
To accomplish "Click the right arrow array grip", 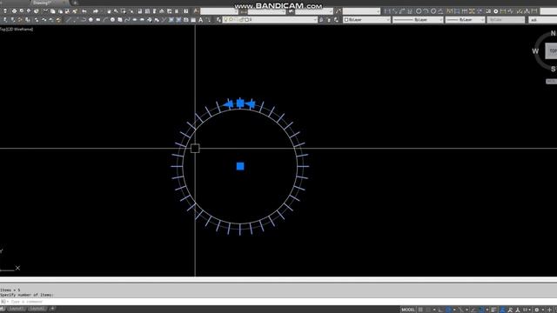I will click(x=250, y=104).
